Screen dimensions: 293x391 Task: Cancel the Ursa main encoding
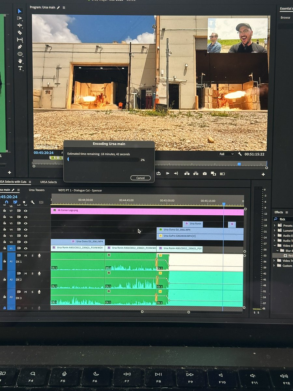(x=140, y=178)
